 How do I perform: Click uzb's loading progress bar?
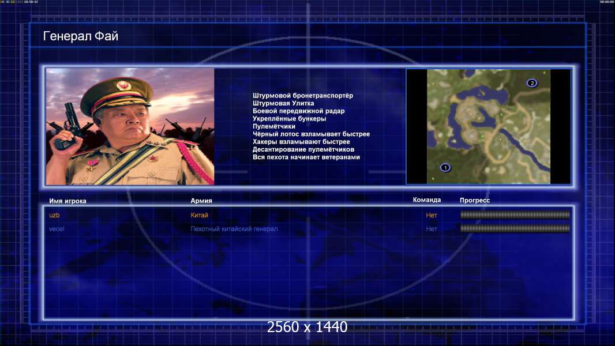pyautogui.click(x=515, y=215)
